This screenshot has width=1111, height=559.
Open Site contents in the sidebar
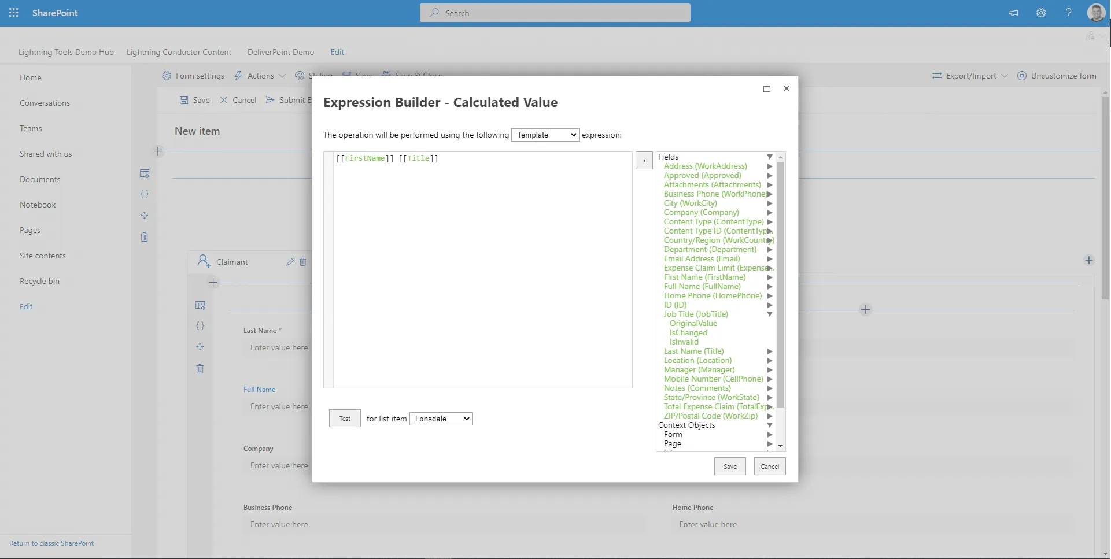(x=42, y=255)
